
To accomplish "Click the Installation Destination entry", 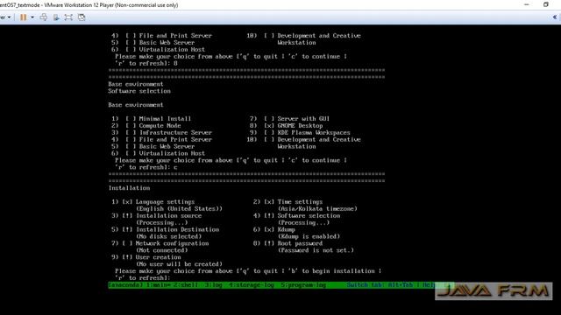I will tap(177, 229).
